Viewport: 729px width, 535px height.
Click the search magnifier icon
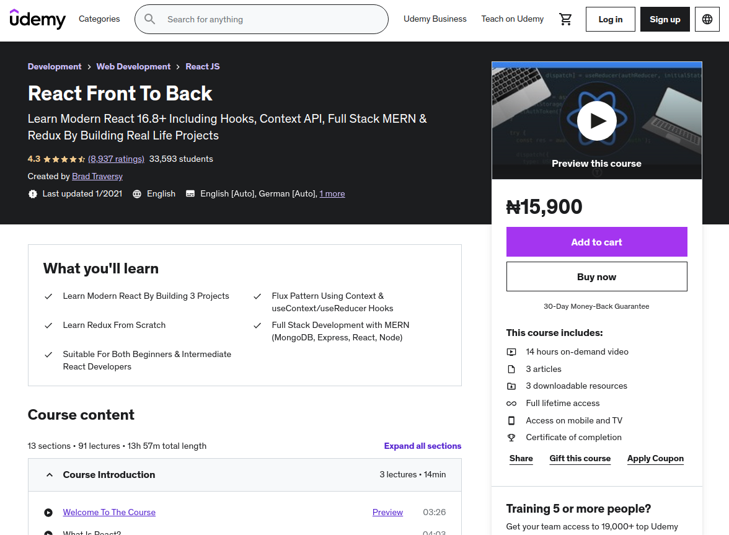150,19
